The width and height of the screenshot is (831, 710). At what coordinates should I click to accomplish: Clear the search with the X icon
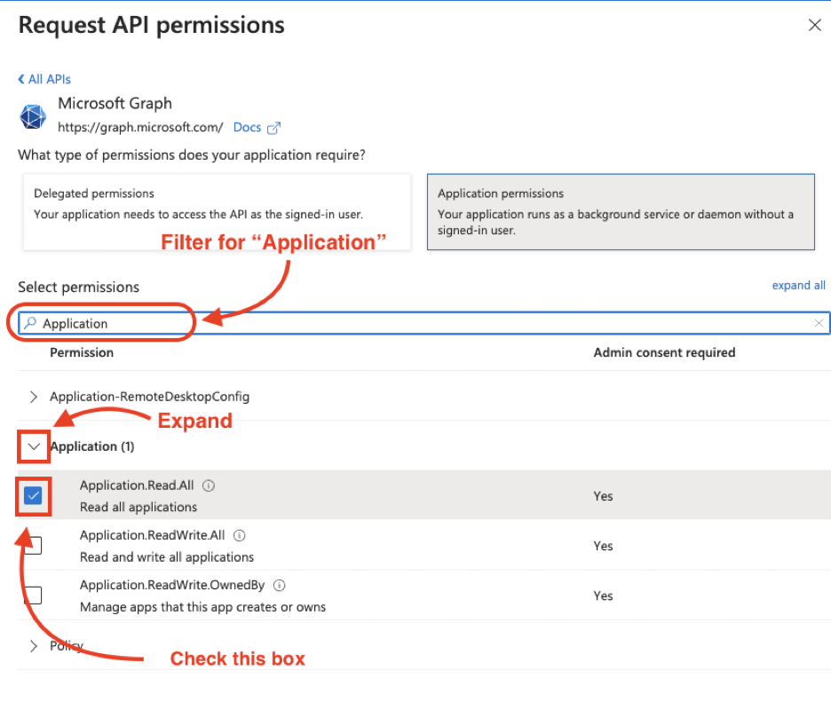pyautogui.click(x=819, y=322)
